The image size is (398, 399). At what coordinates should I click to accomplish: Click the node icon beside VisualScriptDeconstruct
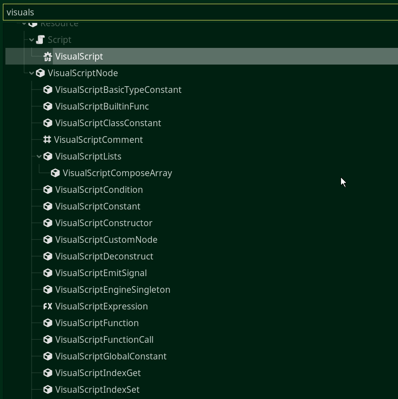[x=47, y=256]
